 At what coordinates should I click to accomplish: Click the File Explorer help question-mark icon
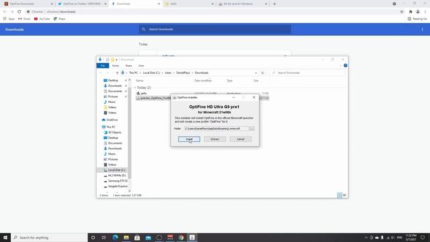(x=345, y=66)
